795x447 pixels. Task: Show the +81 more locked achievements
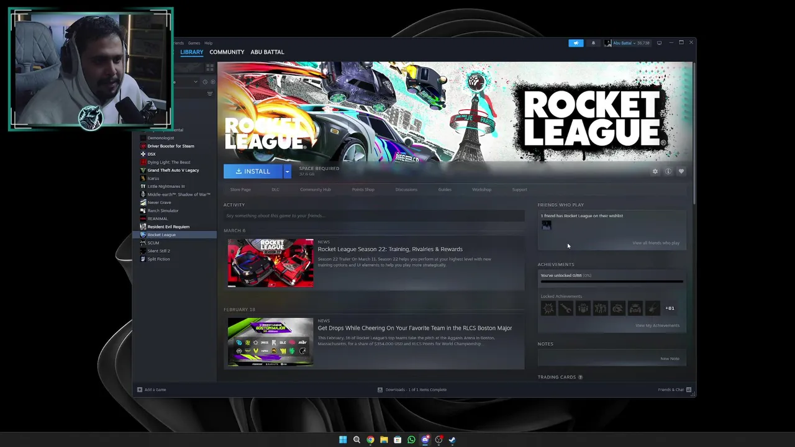(x=670, y=308)
